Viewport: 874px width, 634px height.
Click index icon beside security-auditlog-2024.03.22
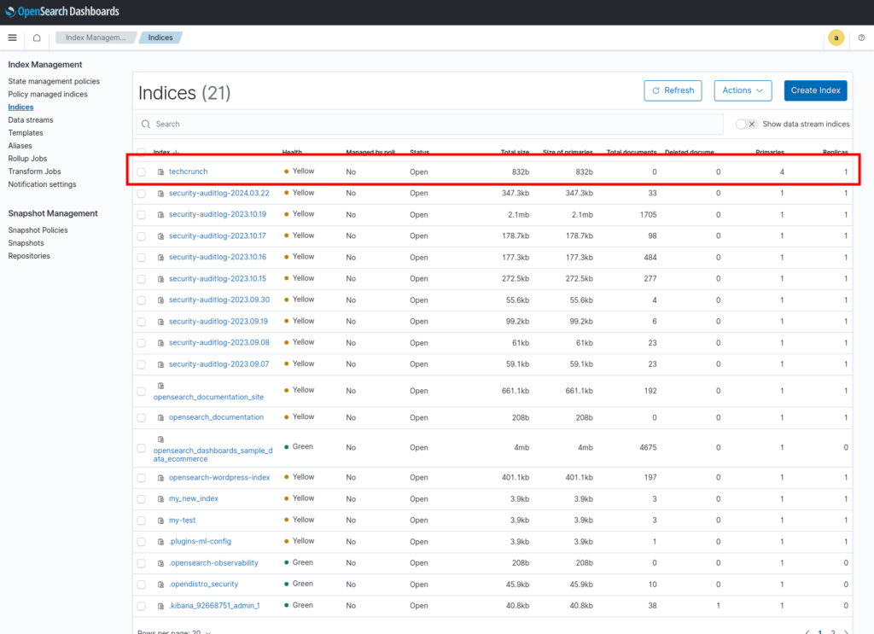pyautogui.click(x=161, y=194)
